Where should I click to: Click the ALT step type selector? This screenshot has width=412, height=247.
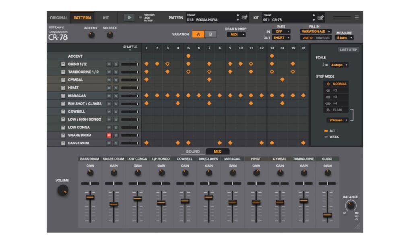click(x=330, y=130)
